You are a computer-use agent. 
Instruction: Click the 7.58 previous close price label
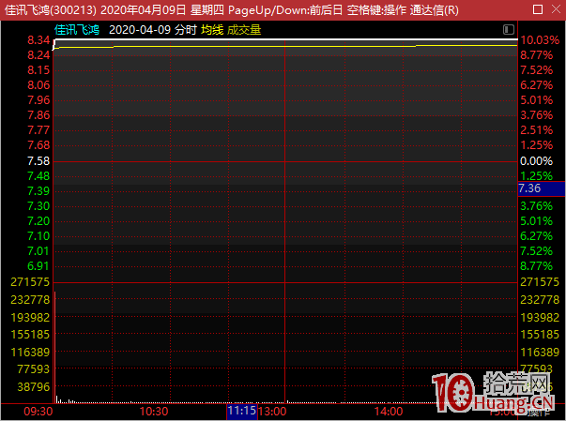(x=38, y=161)
